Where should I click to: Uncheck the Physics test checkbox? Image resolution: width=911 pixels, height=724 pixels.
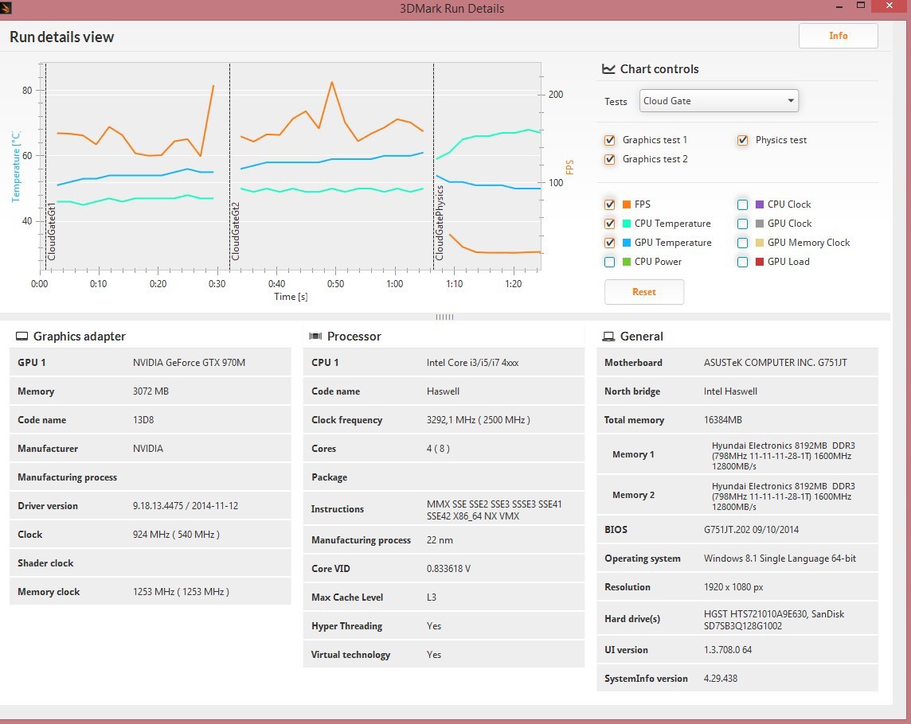(x=742, y=140)
